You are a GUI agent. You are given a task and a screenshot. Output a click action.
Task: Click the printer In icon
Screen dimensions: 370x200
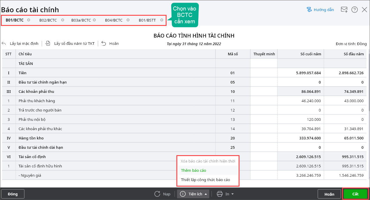(x=220, y=194)
